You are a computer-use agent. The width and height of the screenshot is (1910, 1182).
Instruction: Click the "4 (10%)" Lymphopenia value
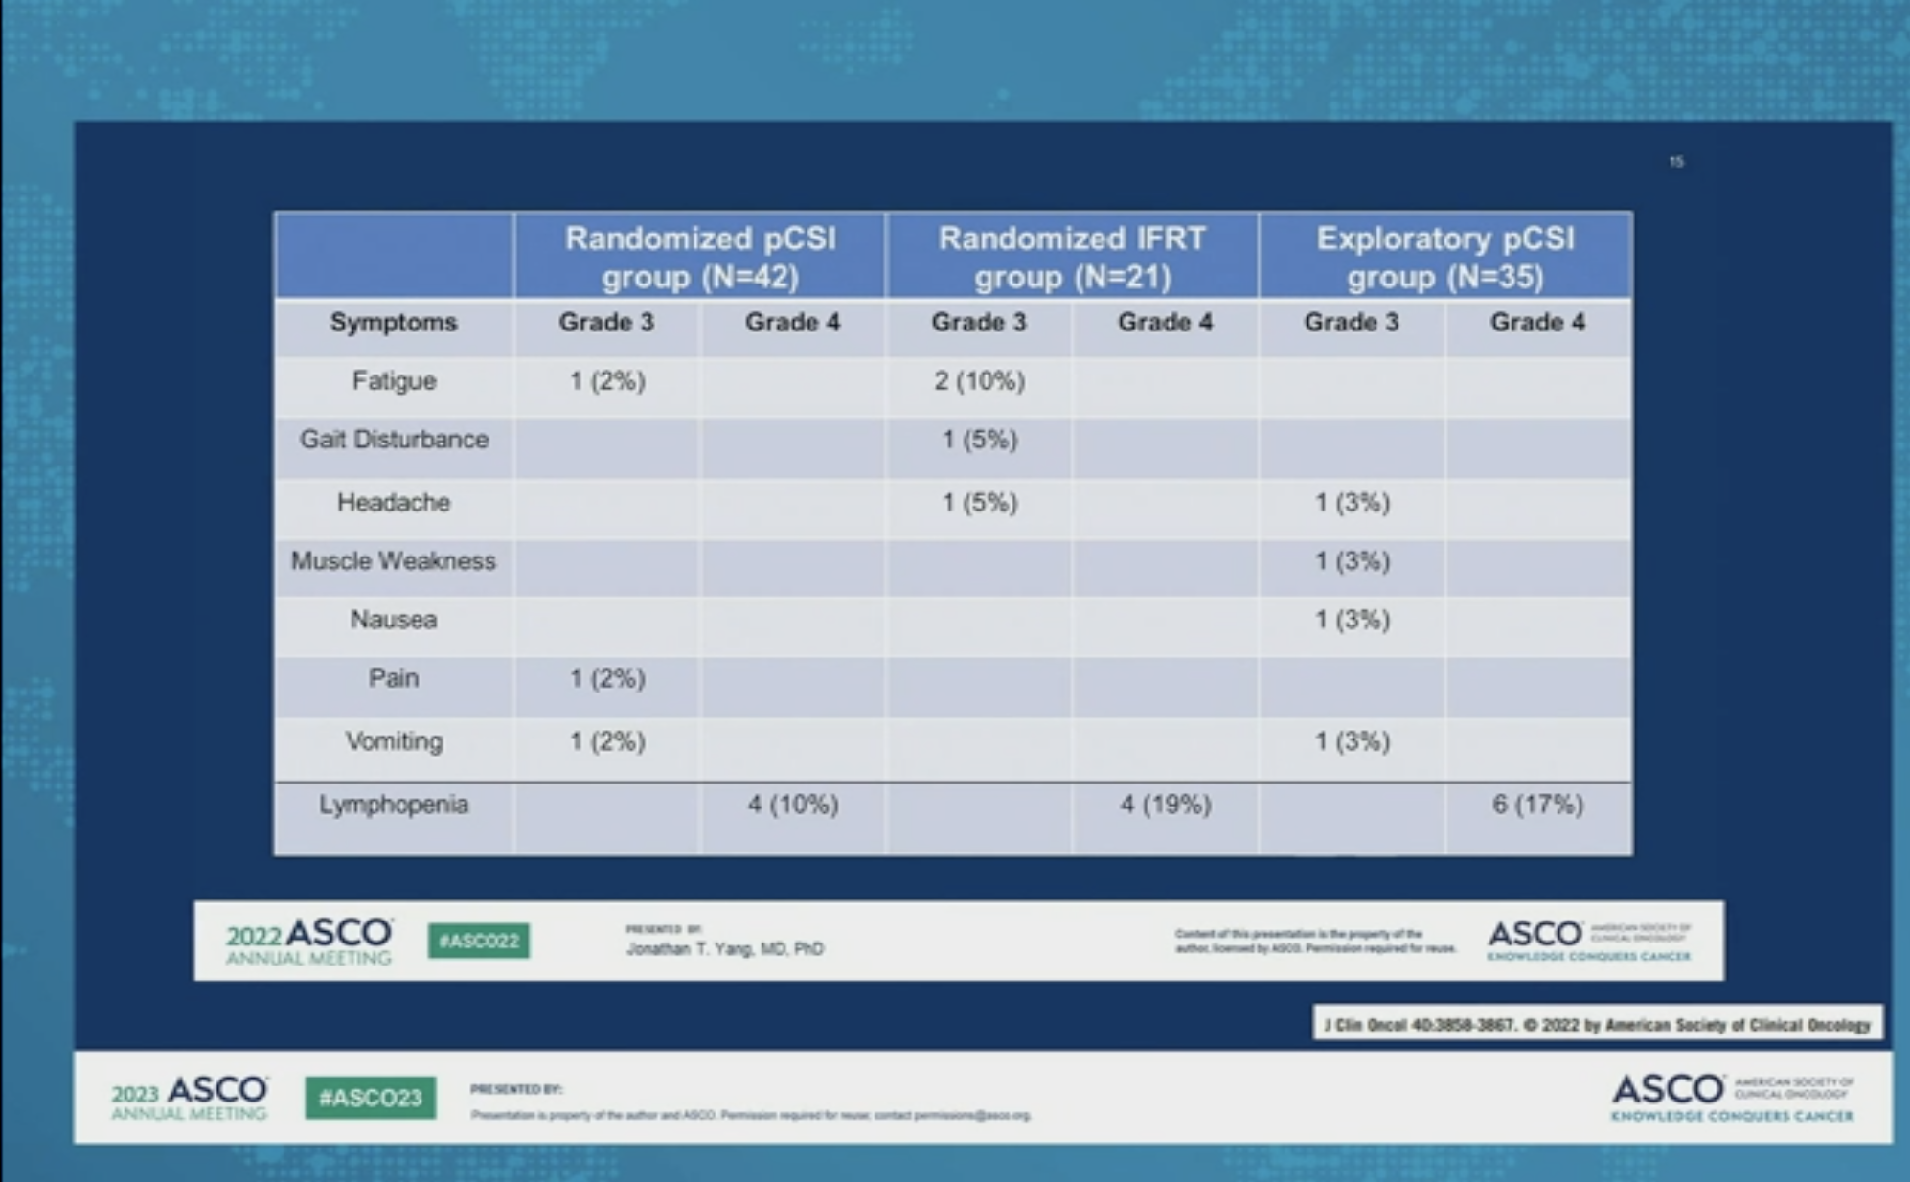pos(793,805)
